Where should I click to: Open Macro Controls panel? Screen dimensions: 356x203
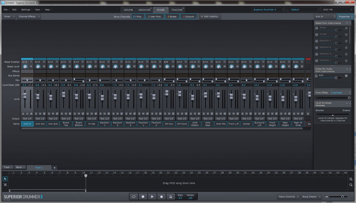coord(288,197)
